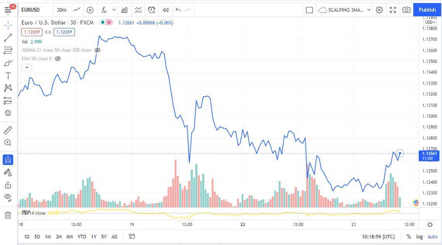
Task: Toggle the log scale option
Action: (x=419, y=237)
